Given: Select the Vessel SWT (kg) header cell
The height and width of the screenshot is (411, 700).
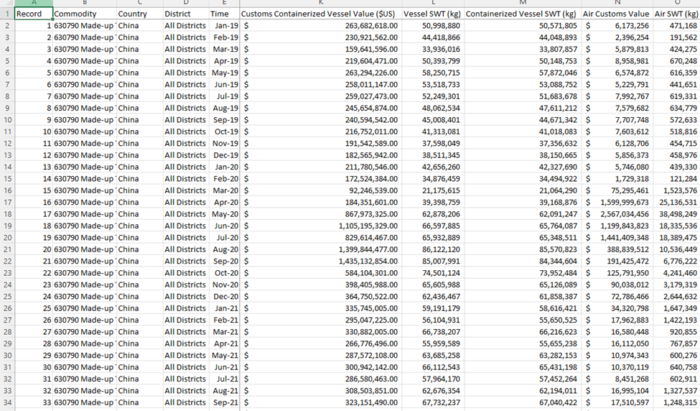Looking at the screenshot, I should [x=433, y=14].
